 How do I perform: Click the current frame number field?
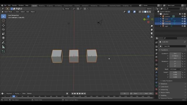click(x=124, y=94)
